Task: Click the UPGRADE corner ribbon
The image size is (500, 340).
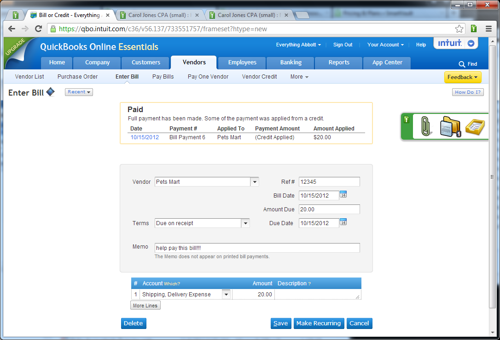Action: coord(16,48)
